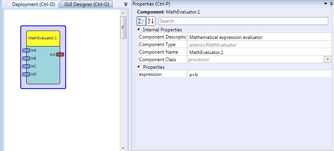Collapse the Properties section
This screenshot has height=151, width=334.
click(139, 67)
